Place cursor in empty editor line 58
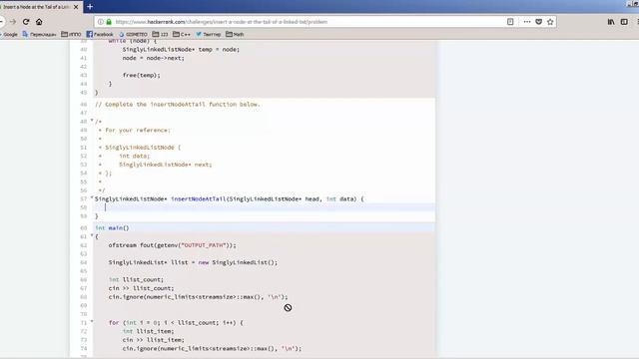Viewport: 639px width, 359px height. point(264,207)
